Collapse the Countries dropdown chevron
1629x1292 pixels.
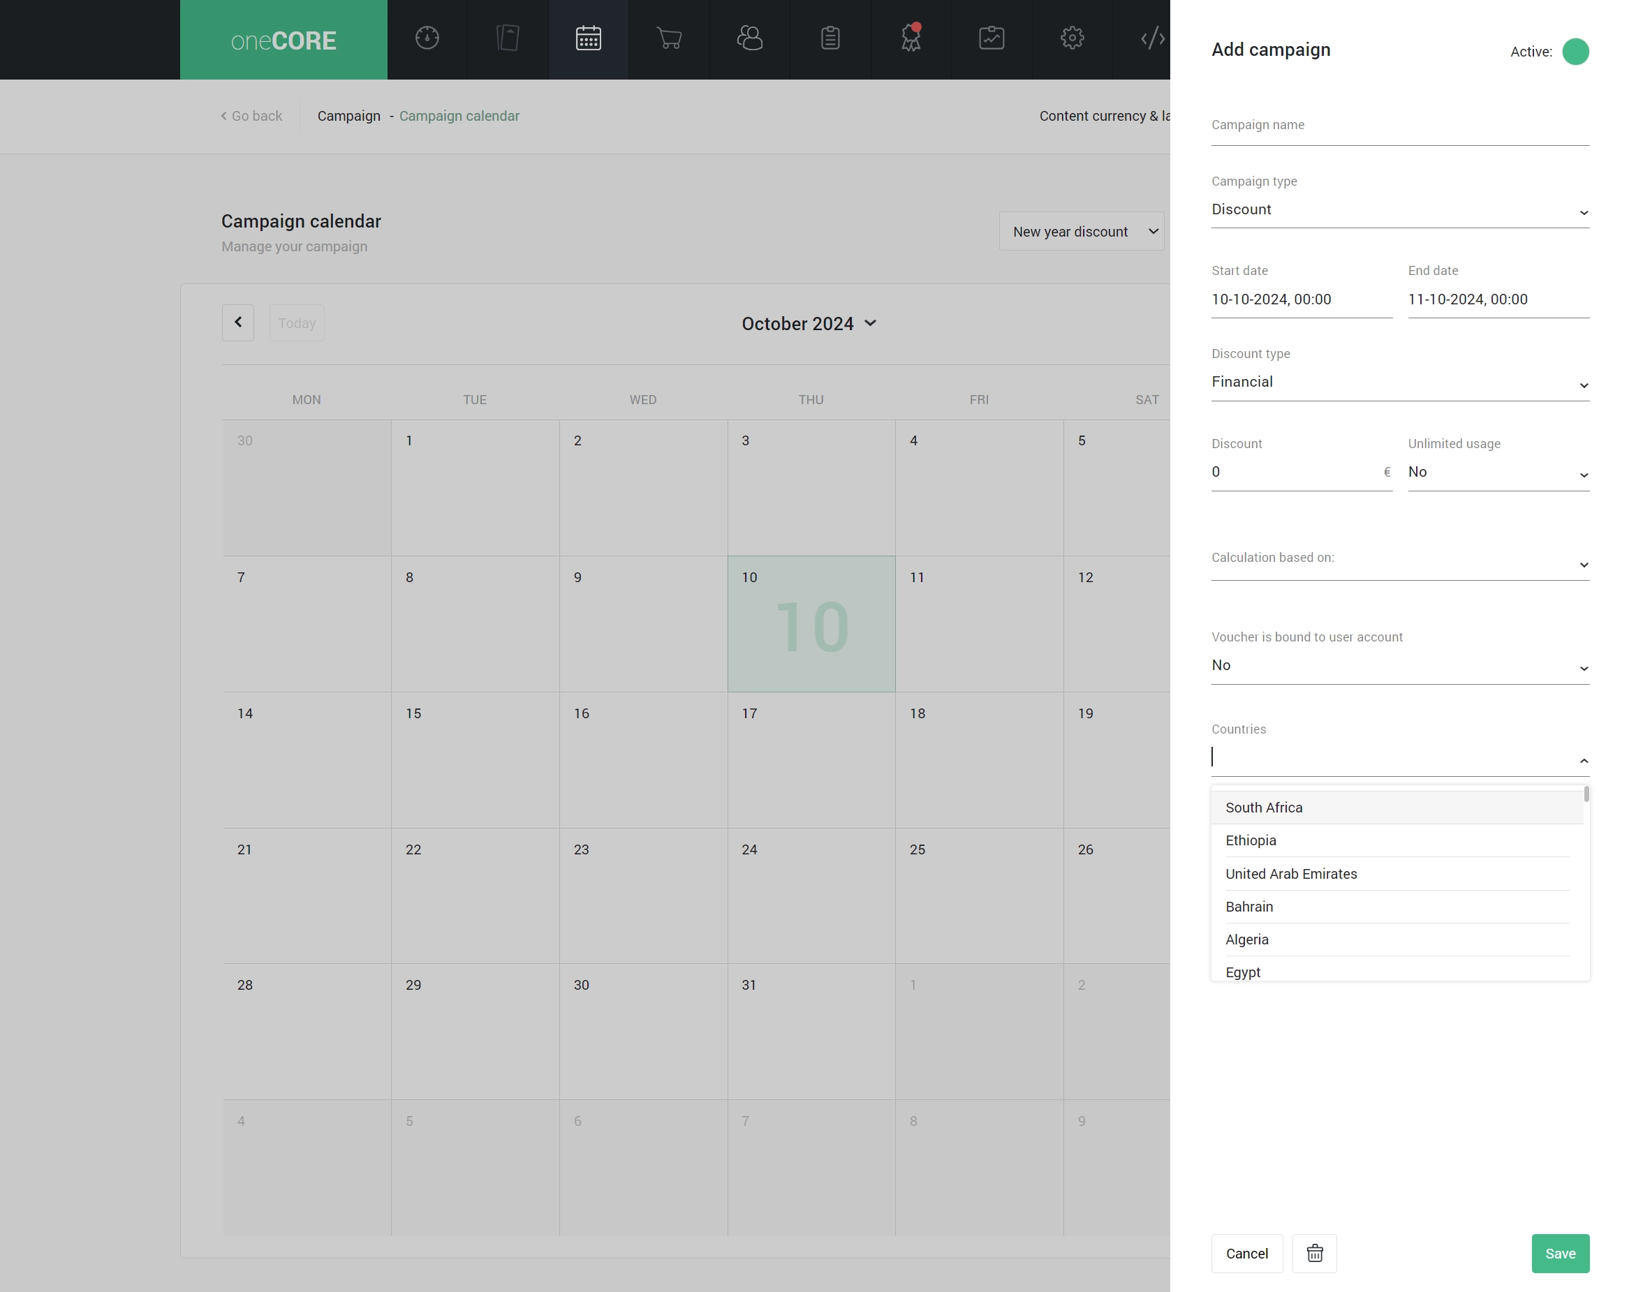click(1584, 760)
